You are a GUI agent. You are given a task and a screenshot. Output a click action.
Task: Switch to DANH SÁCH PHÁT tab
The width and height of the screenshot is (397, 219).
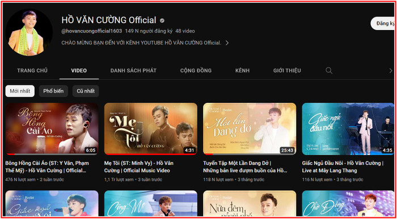[x=133, y=71]
